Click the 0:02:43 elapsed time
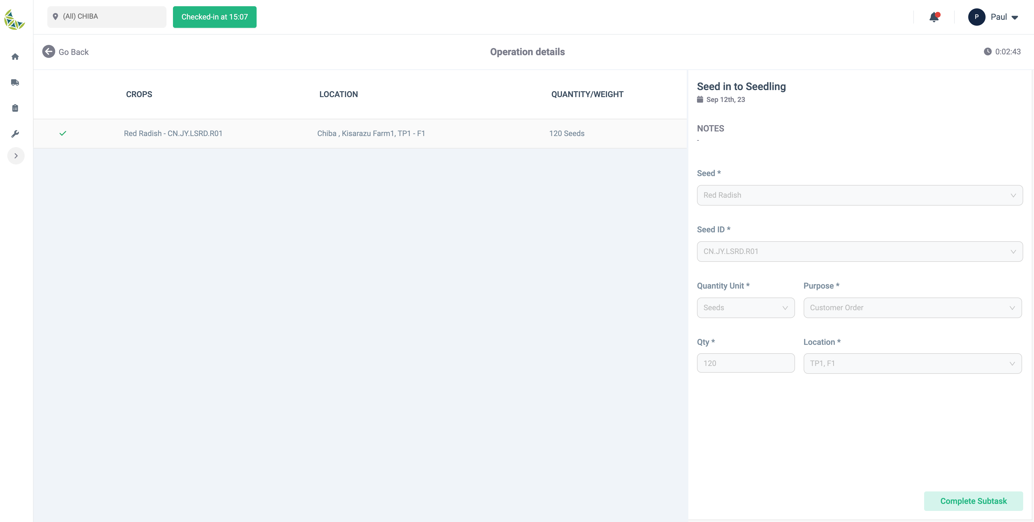Image resolution: width=1034 pixels, height=522 pixels. pyautogui.click(x=1008, y=51)
